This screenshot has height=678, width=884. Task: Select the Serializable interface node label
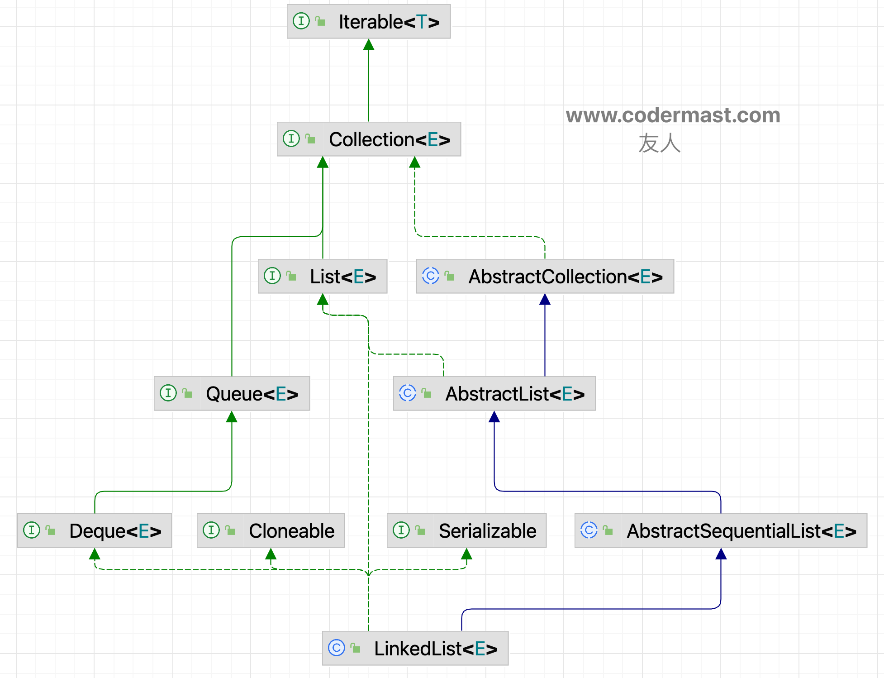coord(487,531)
